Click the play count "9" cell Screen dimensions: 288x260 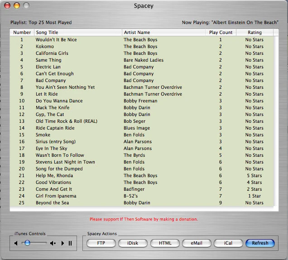coord(221,203)
